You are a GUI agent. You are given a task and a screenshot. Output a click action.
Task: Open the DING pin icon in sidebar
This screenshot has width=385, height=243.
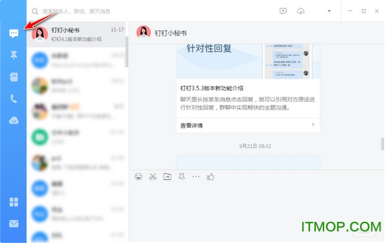(13, 55)
